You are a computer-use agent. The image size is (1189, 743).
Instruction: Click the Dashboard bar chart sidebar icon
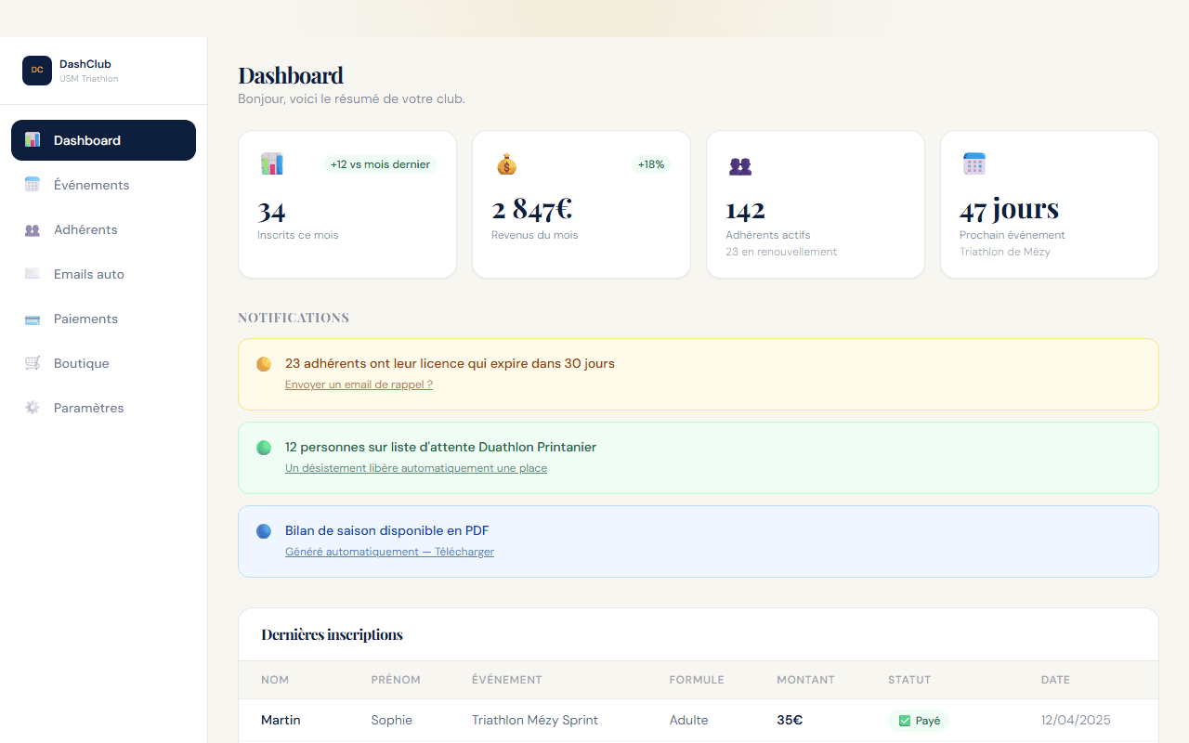[x=33, y=140]
